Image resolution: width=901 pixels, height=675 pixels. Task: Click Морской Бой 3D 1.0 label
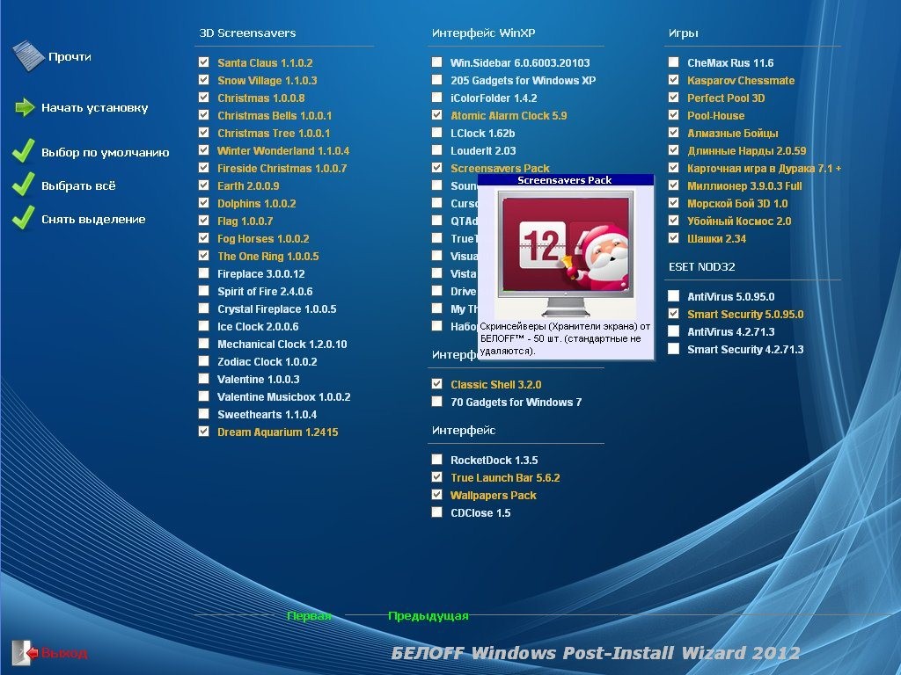click(x=737, y=204)
